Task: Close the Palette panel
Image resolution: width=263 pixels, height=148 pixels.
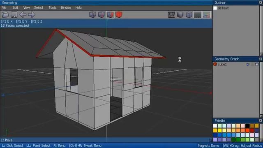Action: pos(260,120)
